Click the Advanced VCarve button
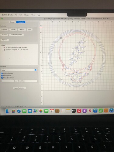The image size is (114, 152). (16, 35)
